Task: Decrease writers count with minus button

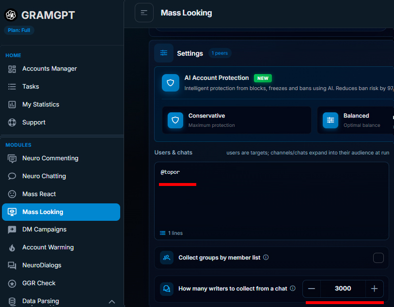Action: point(312,289)
